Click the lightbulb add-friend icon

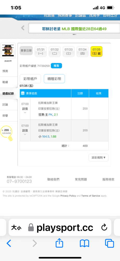click(7, 133)
